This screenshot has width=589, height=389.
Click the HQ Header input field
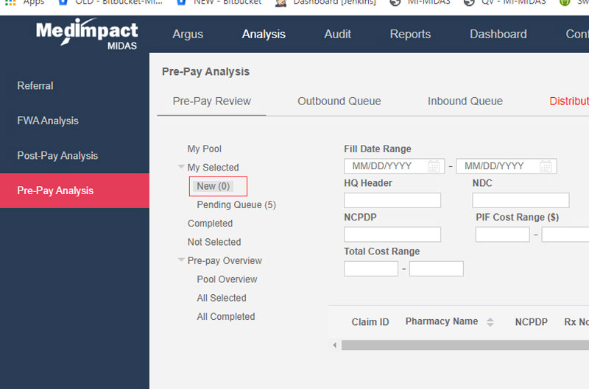coord(392,200)
